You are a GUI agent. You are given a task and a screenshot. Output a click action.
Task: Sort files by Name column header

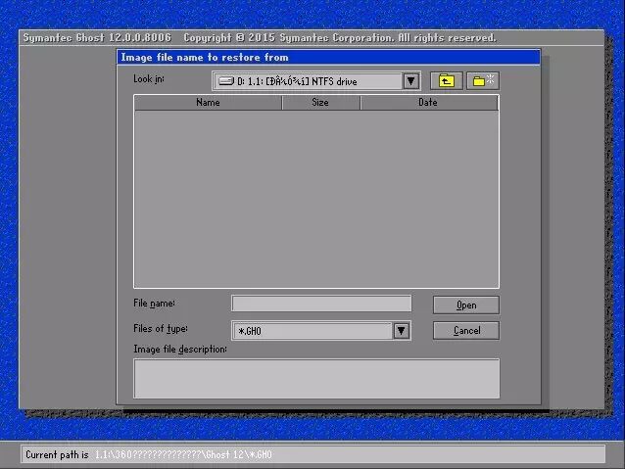click(208, 103)
